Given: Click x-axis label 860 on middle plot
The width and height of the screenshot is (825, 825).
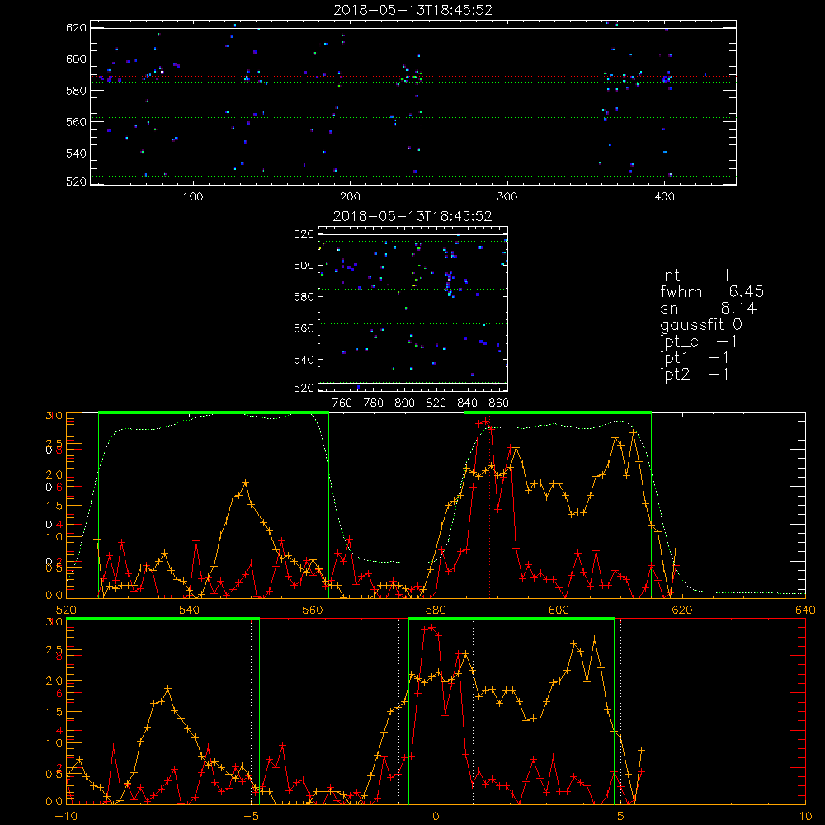Looking at the screenshot, I should (499, 403).
